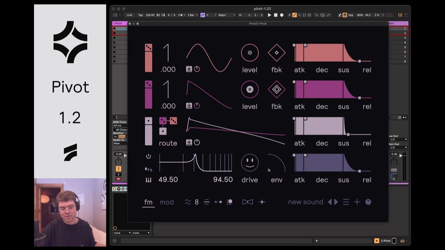The image size is (445, 250).
Task: Click the two-dot dice icon of operator two
Action: pyautogui.click(x=148, y=84)
